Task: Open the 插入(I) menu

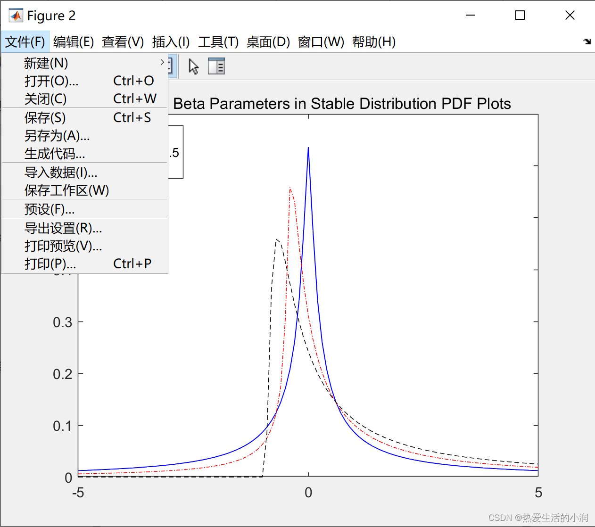Action: [x=171, y=42]
